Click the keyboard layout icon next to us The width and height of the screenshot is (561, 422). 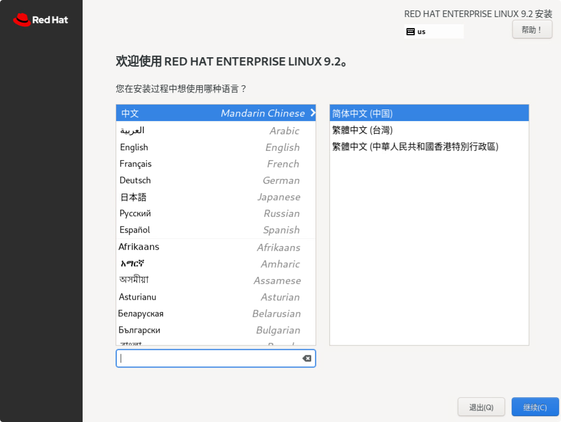coord(410,31)
